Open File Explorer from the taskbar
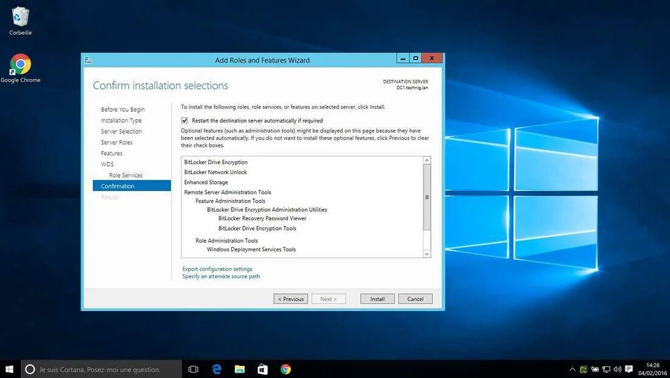Image resolution: width=670 pixels, height=378 pixels. [x=239, y=368]
